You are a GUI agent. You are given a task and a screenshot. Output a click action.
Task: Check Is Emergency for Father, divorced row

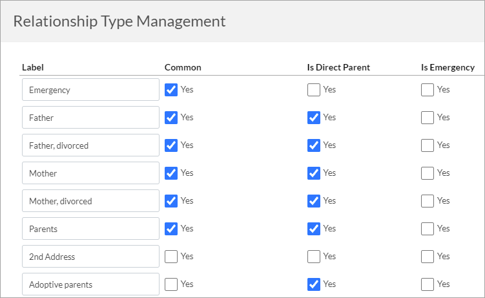(x=428, y=145)
